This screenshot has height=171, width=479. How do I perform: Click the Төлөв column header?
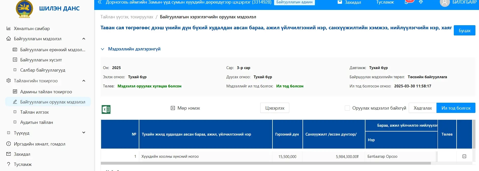(447, 134)
